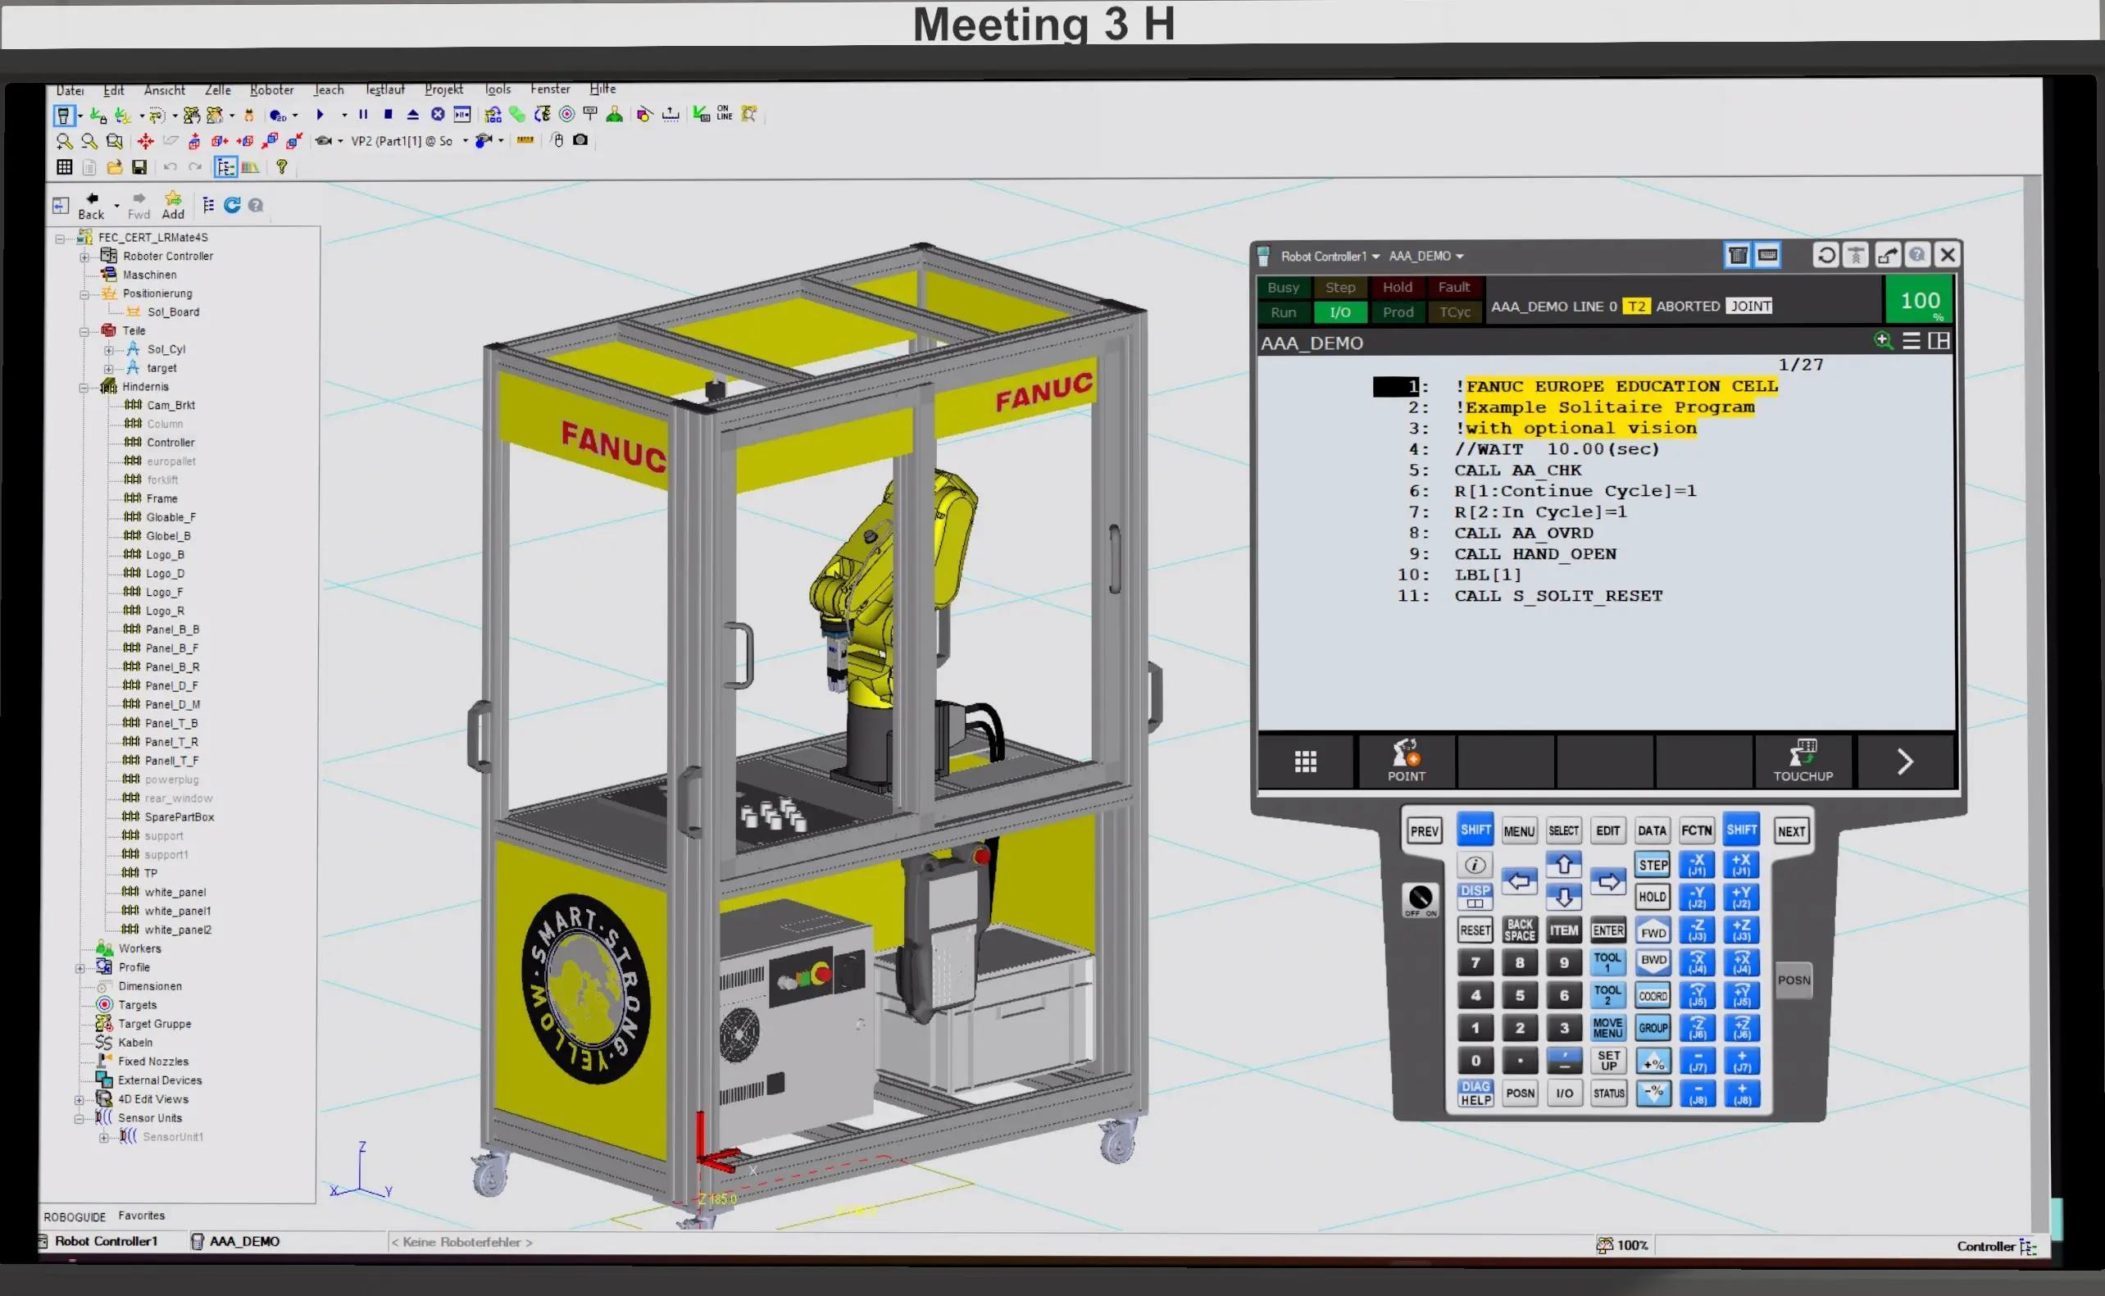The width and height of the screenshot is (2105, 1296).
Task: Toggle the STEP key on the pendant
Action: click(x=1653, y=865)
